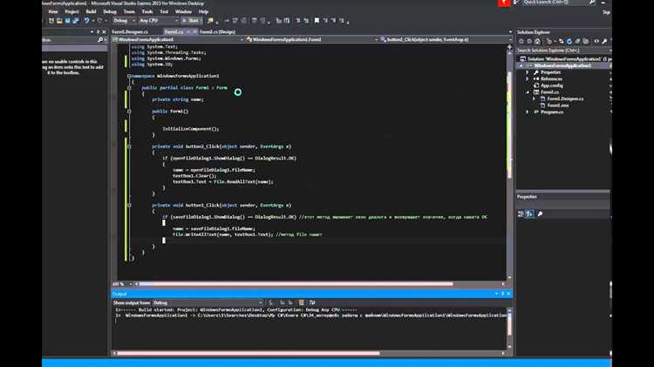The width and height of the screenshot is (654, 367).
Task: Click the Solution Explorer Properties wrench icon
Action: click(x=604, y=41)
